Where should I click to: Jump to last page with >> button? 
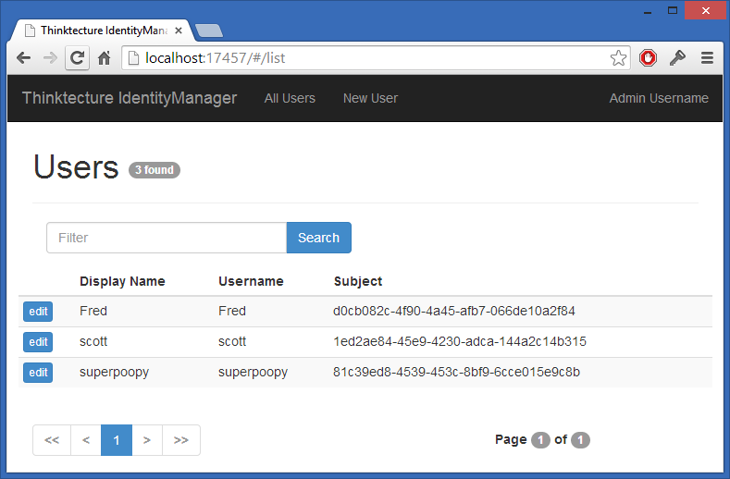[181, 440]
